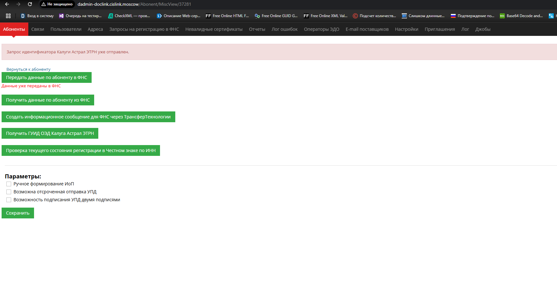The width and height of the screenshot is (557, 293).
Task: Click 'Создать информационное сообщение для ФНС' button
Action: pos(88,117)
